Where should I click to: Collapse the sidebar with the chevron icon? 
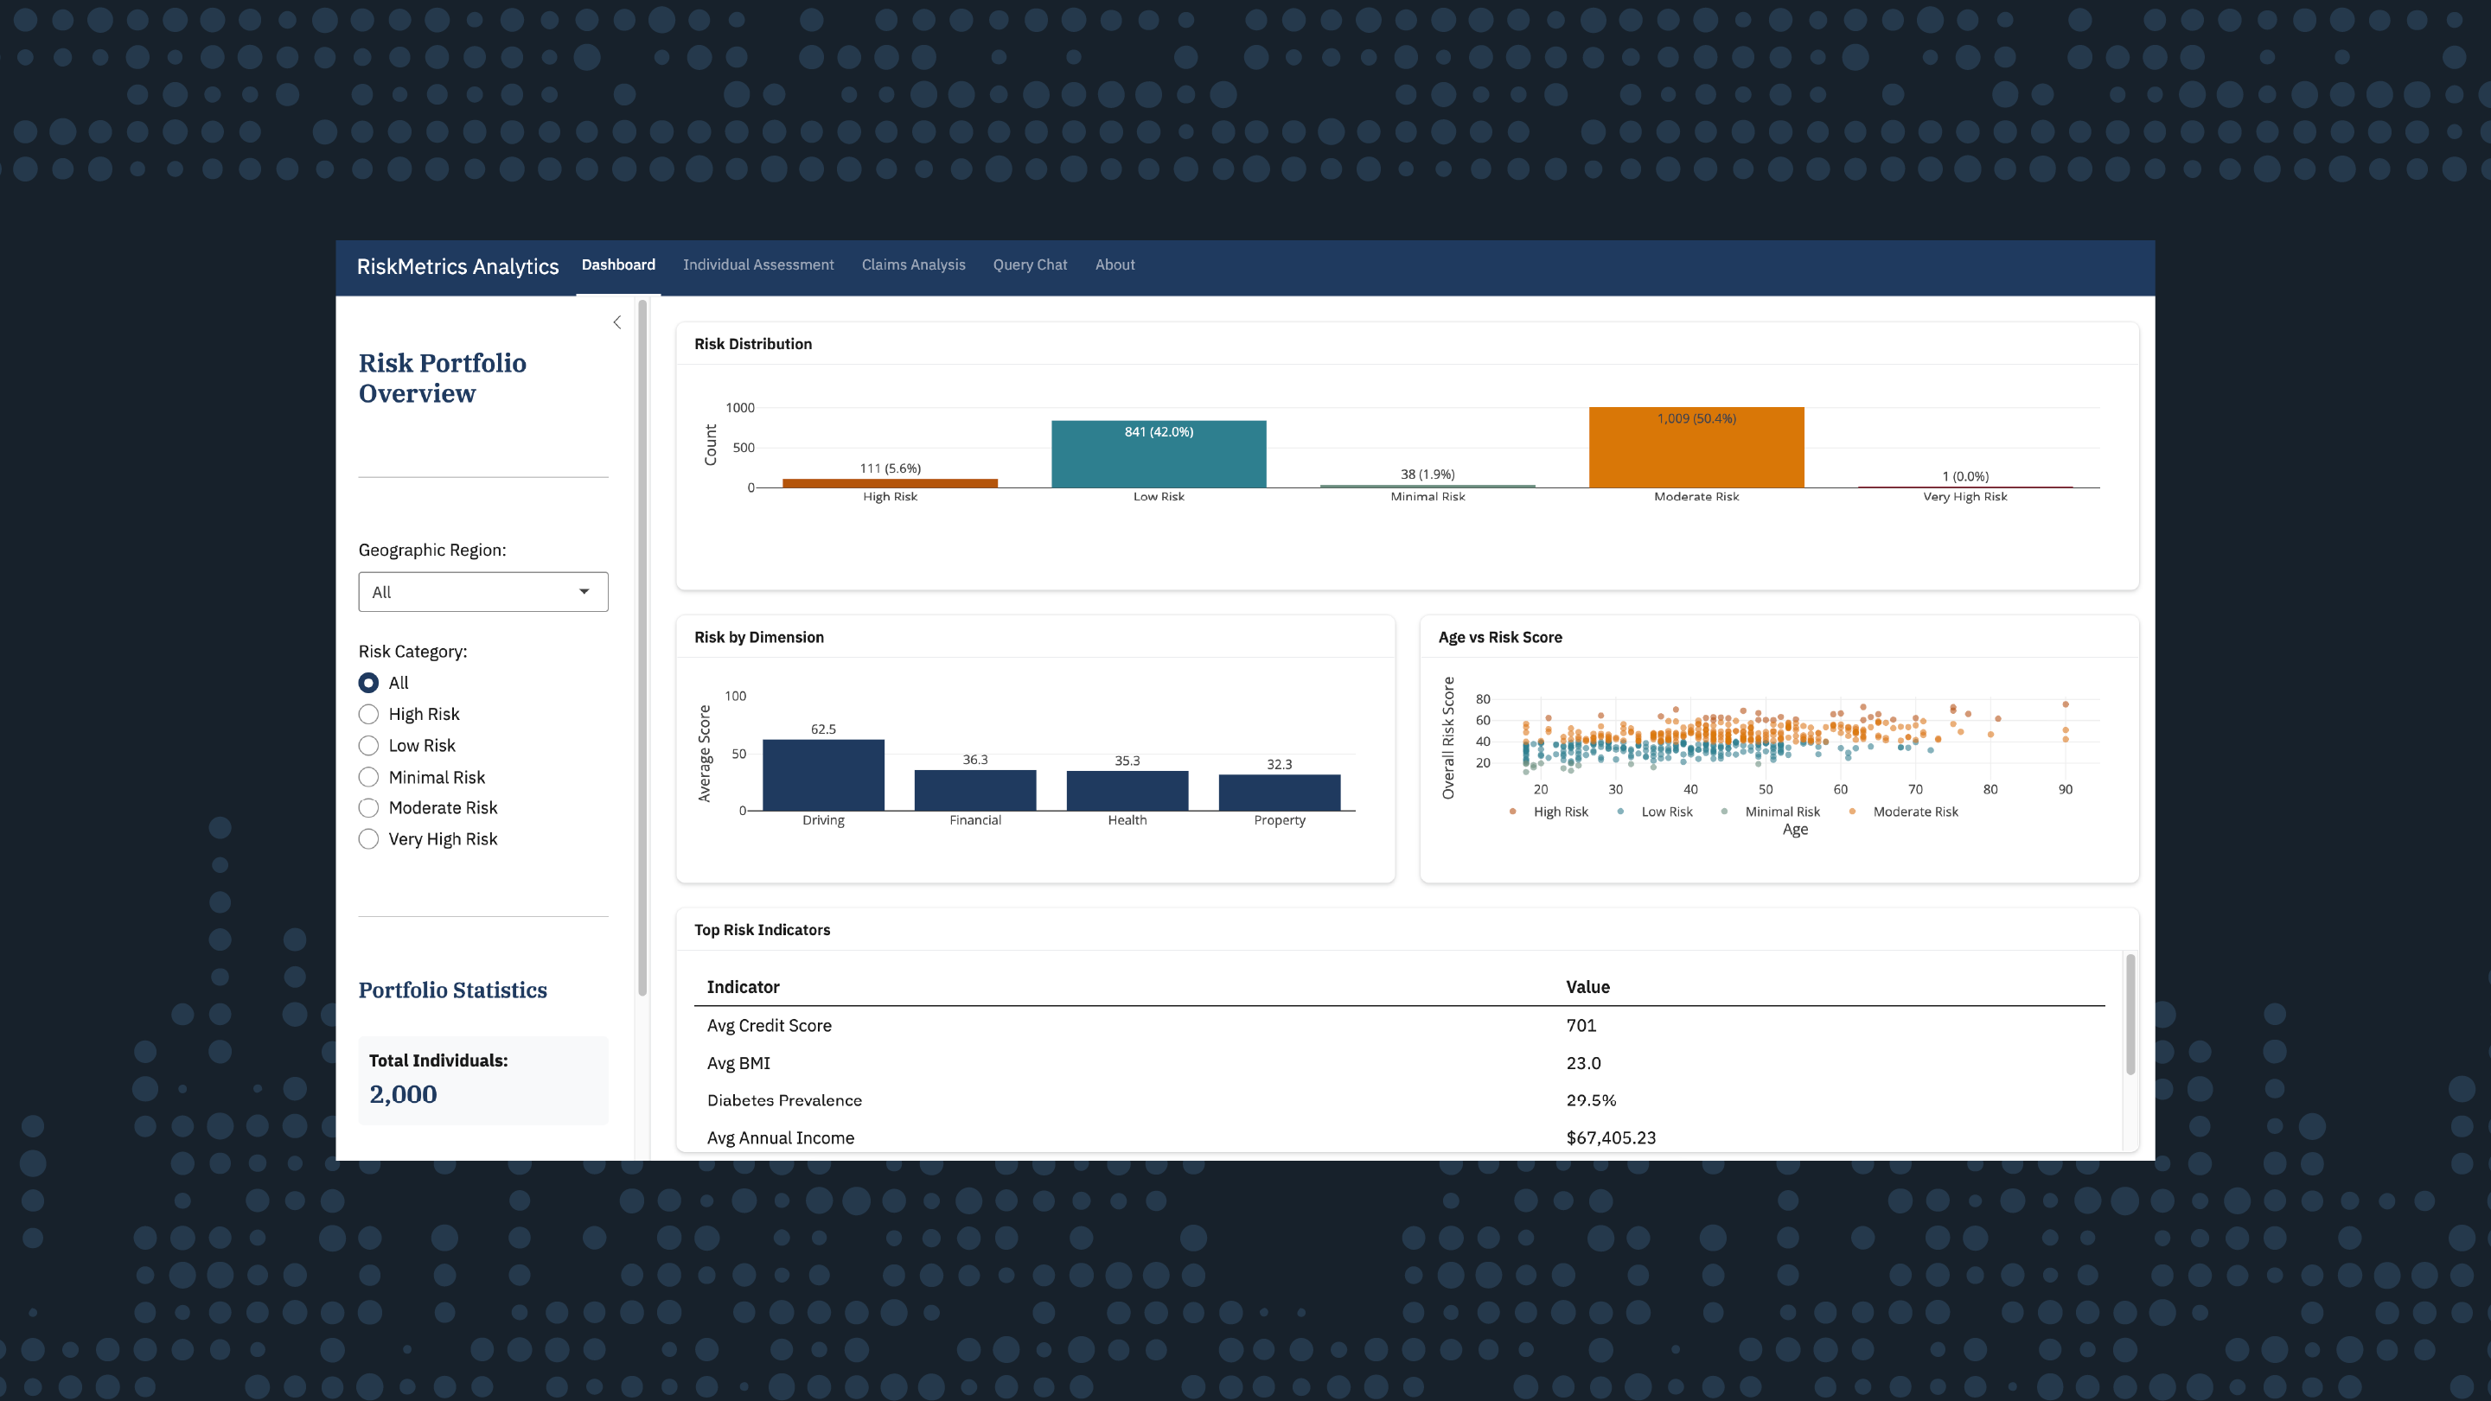pos(617,322)
